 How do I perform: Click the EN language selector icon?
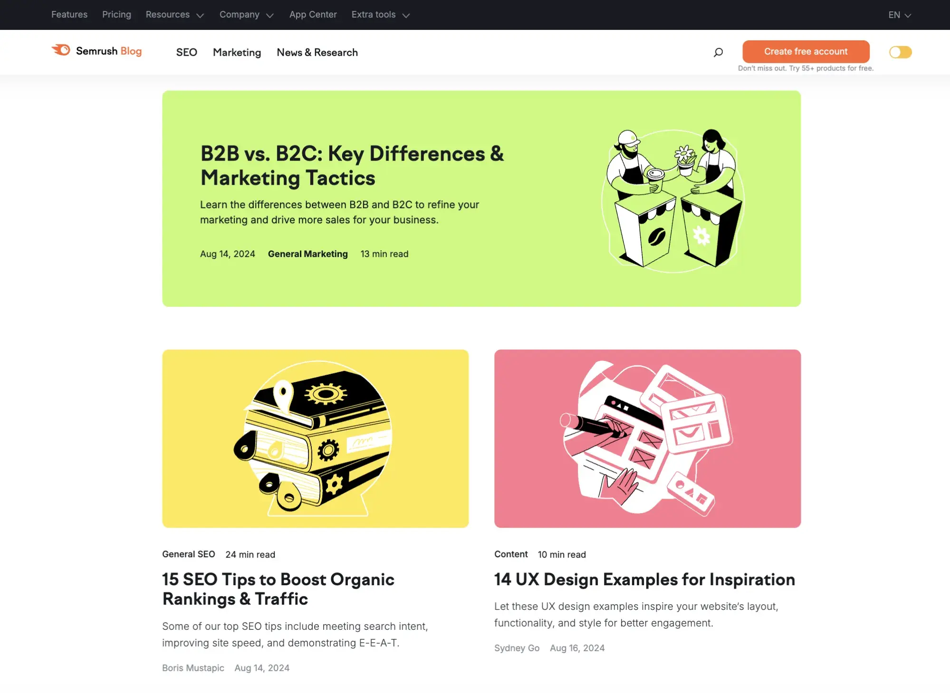(x=900, y=15)
